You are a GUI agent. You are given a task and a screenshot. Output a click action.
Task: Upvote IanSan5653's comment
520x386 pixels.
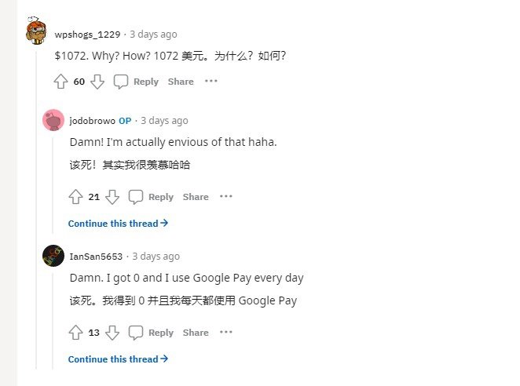tap(76, 333)
